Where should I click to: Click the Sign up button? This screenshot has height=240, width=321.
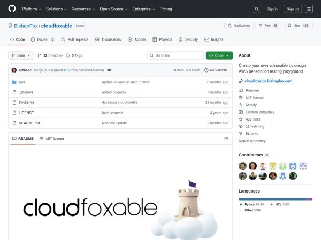click(x=293, y=9)
